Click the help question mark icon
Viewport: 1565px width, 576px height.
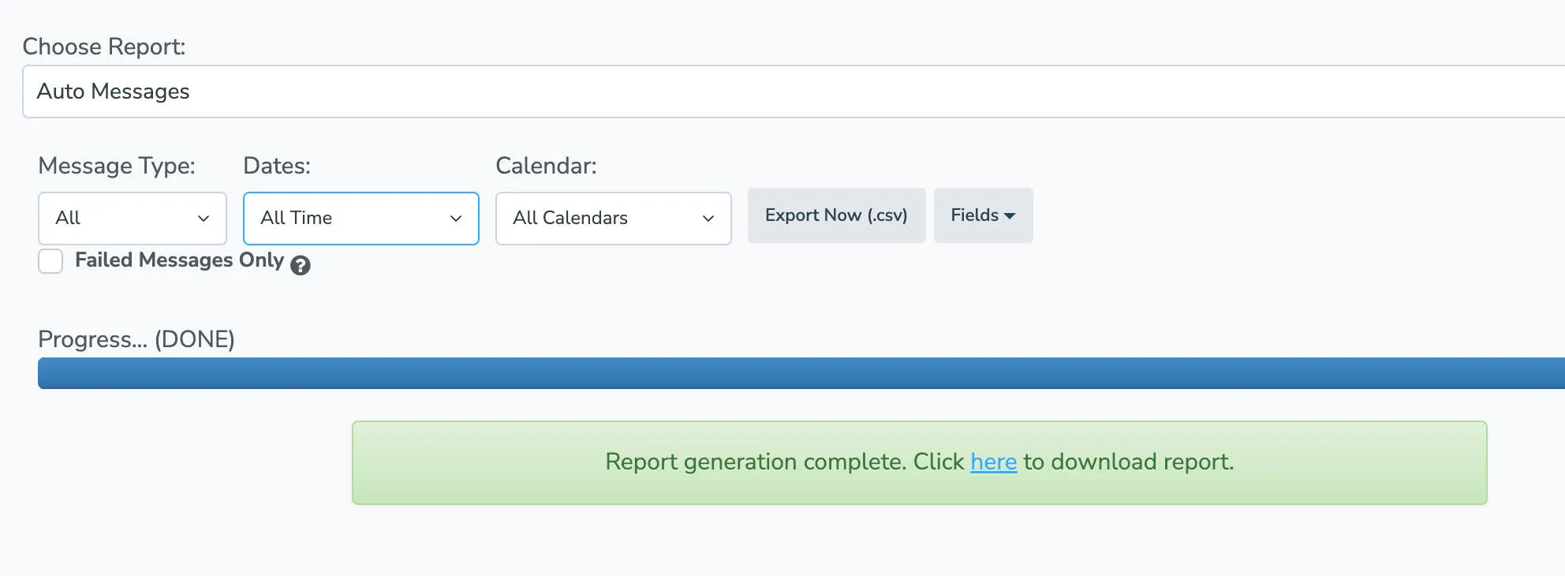[x=300, y=266]
